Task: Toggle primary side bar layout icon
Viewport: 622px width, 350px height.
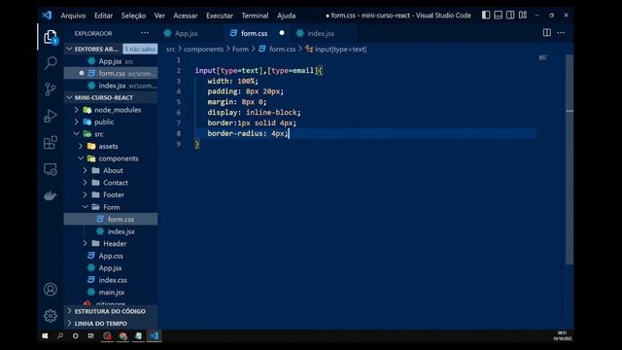Action: [486, 16]
